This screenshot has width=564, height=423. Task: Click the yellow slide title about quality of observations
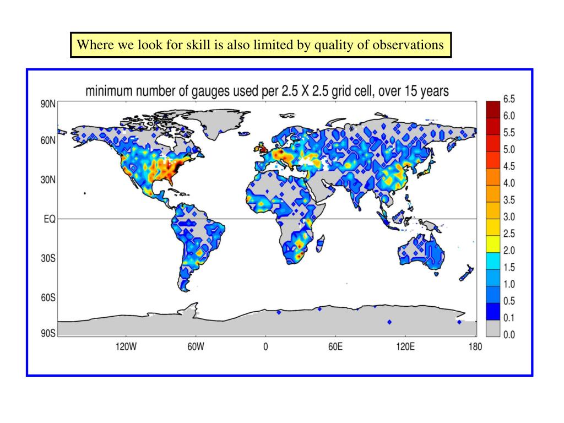[261, 45]
